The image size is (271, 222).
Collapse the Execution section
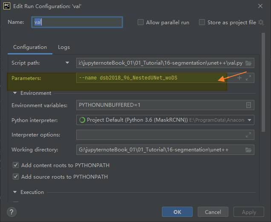pos(15,192)
